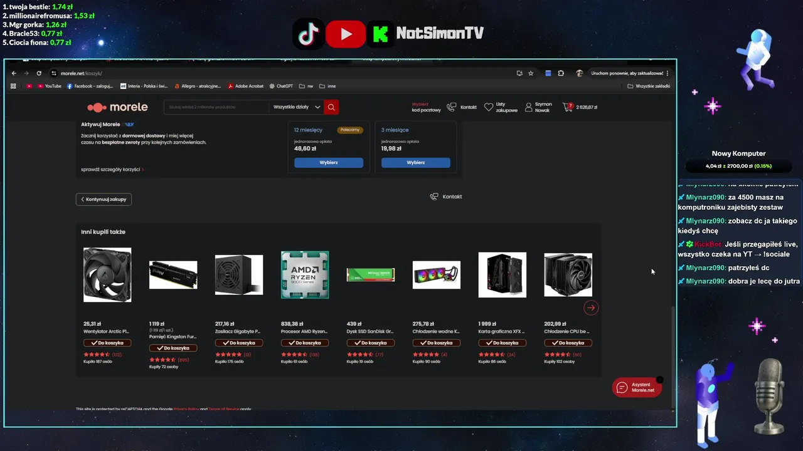Add Procesor AMD Ryzen to cart
This screenshot has width=803, height=451.
point(305,343)
